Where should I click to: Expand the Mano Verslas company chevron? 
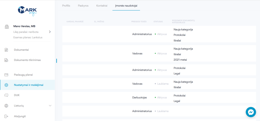coord(50,32)
